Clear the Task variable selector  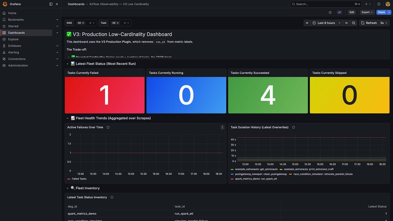click(125, 23)
